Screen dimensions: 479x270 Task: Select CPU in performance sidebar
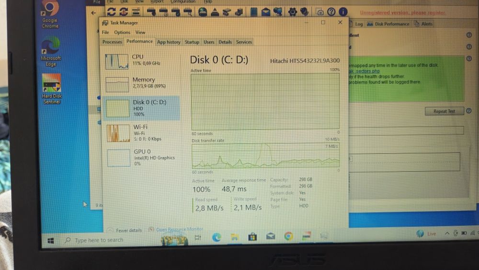[x=141, y=61]
